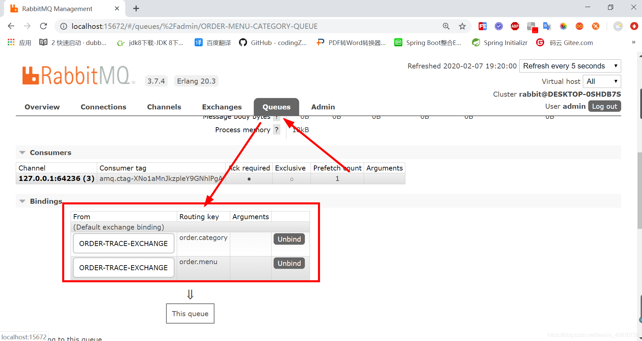Open ORDER-TRACE-EXCHANGE for order.menu binding
The width and height of the screenshot is (642, 341).
tap(123, 267)
